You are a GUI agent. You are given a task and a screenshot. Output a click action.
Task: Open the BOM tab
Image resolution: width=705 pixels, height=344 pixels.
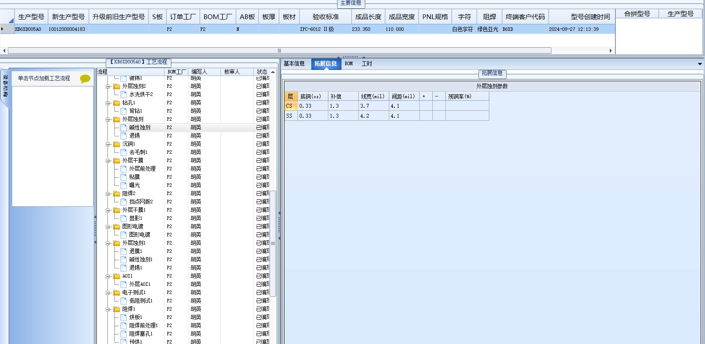pos(349,63)
